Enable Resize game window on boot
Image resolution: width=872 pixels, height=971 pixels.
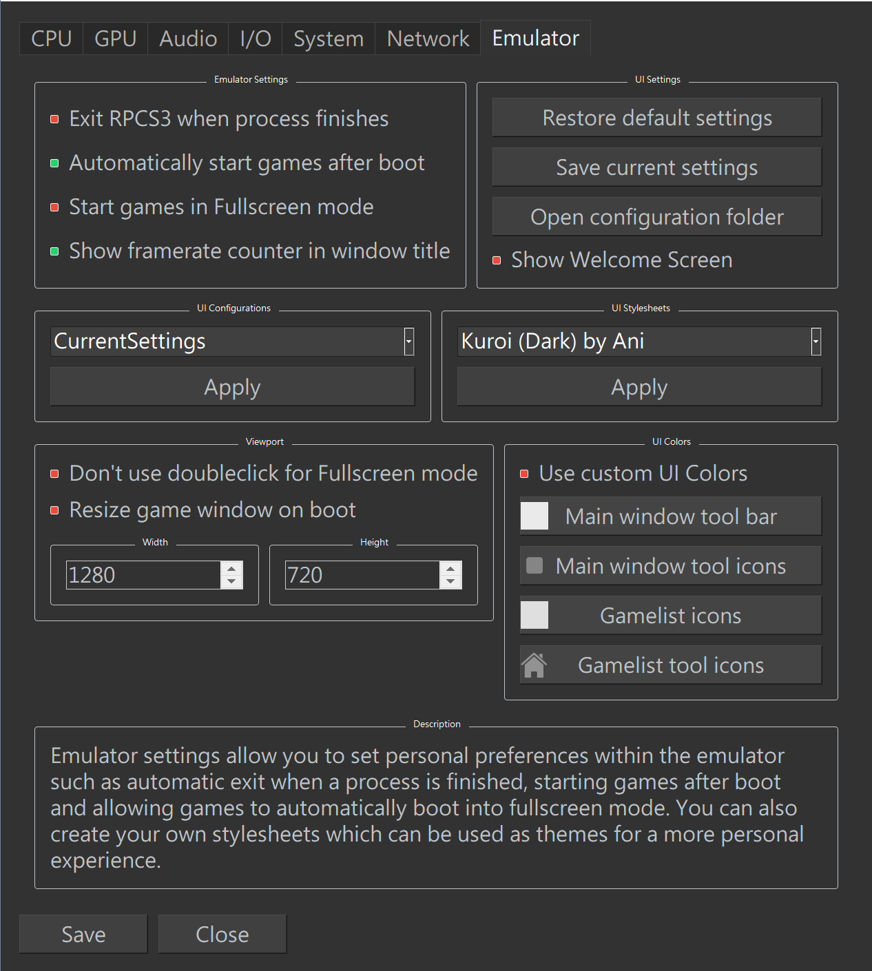pos(55,510)
